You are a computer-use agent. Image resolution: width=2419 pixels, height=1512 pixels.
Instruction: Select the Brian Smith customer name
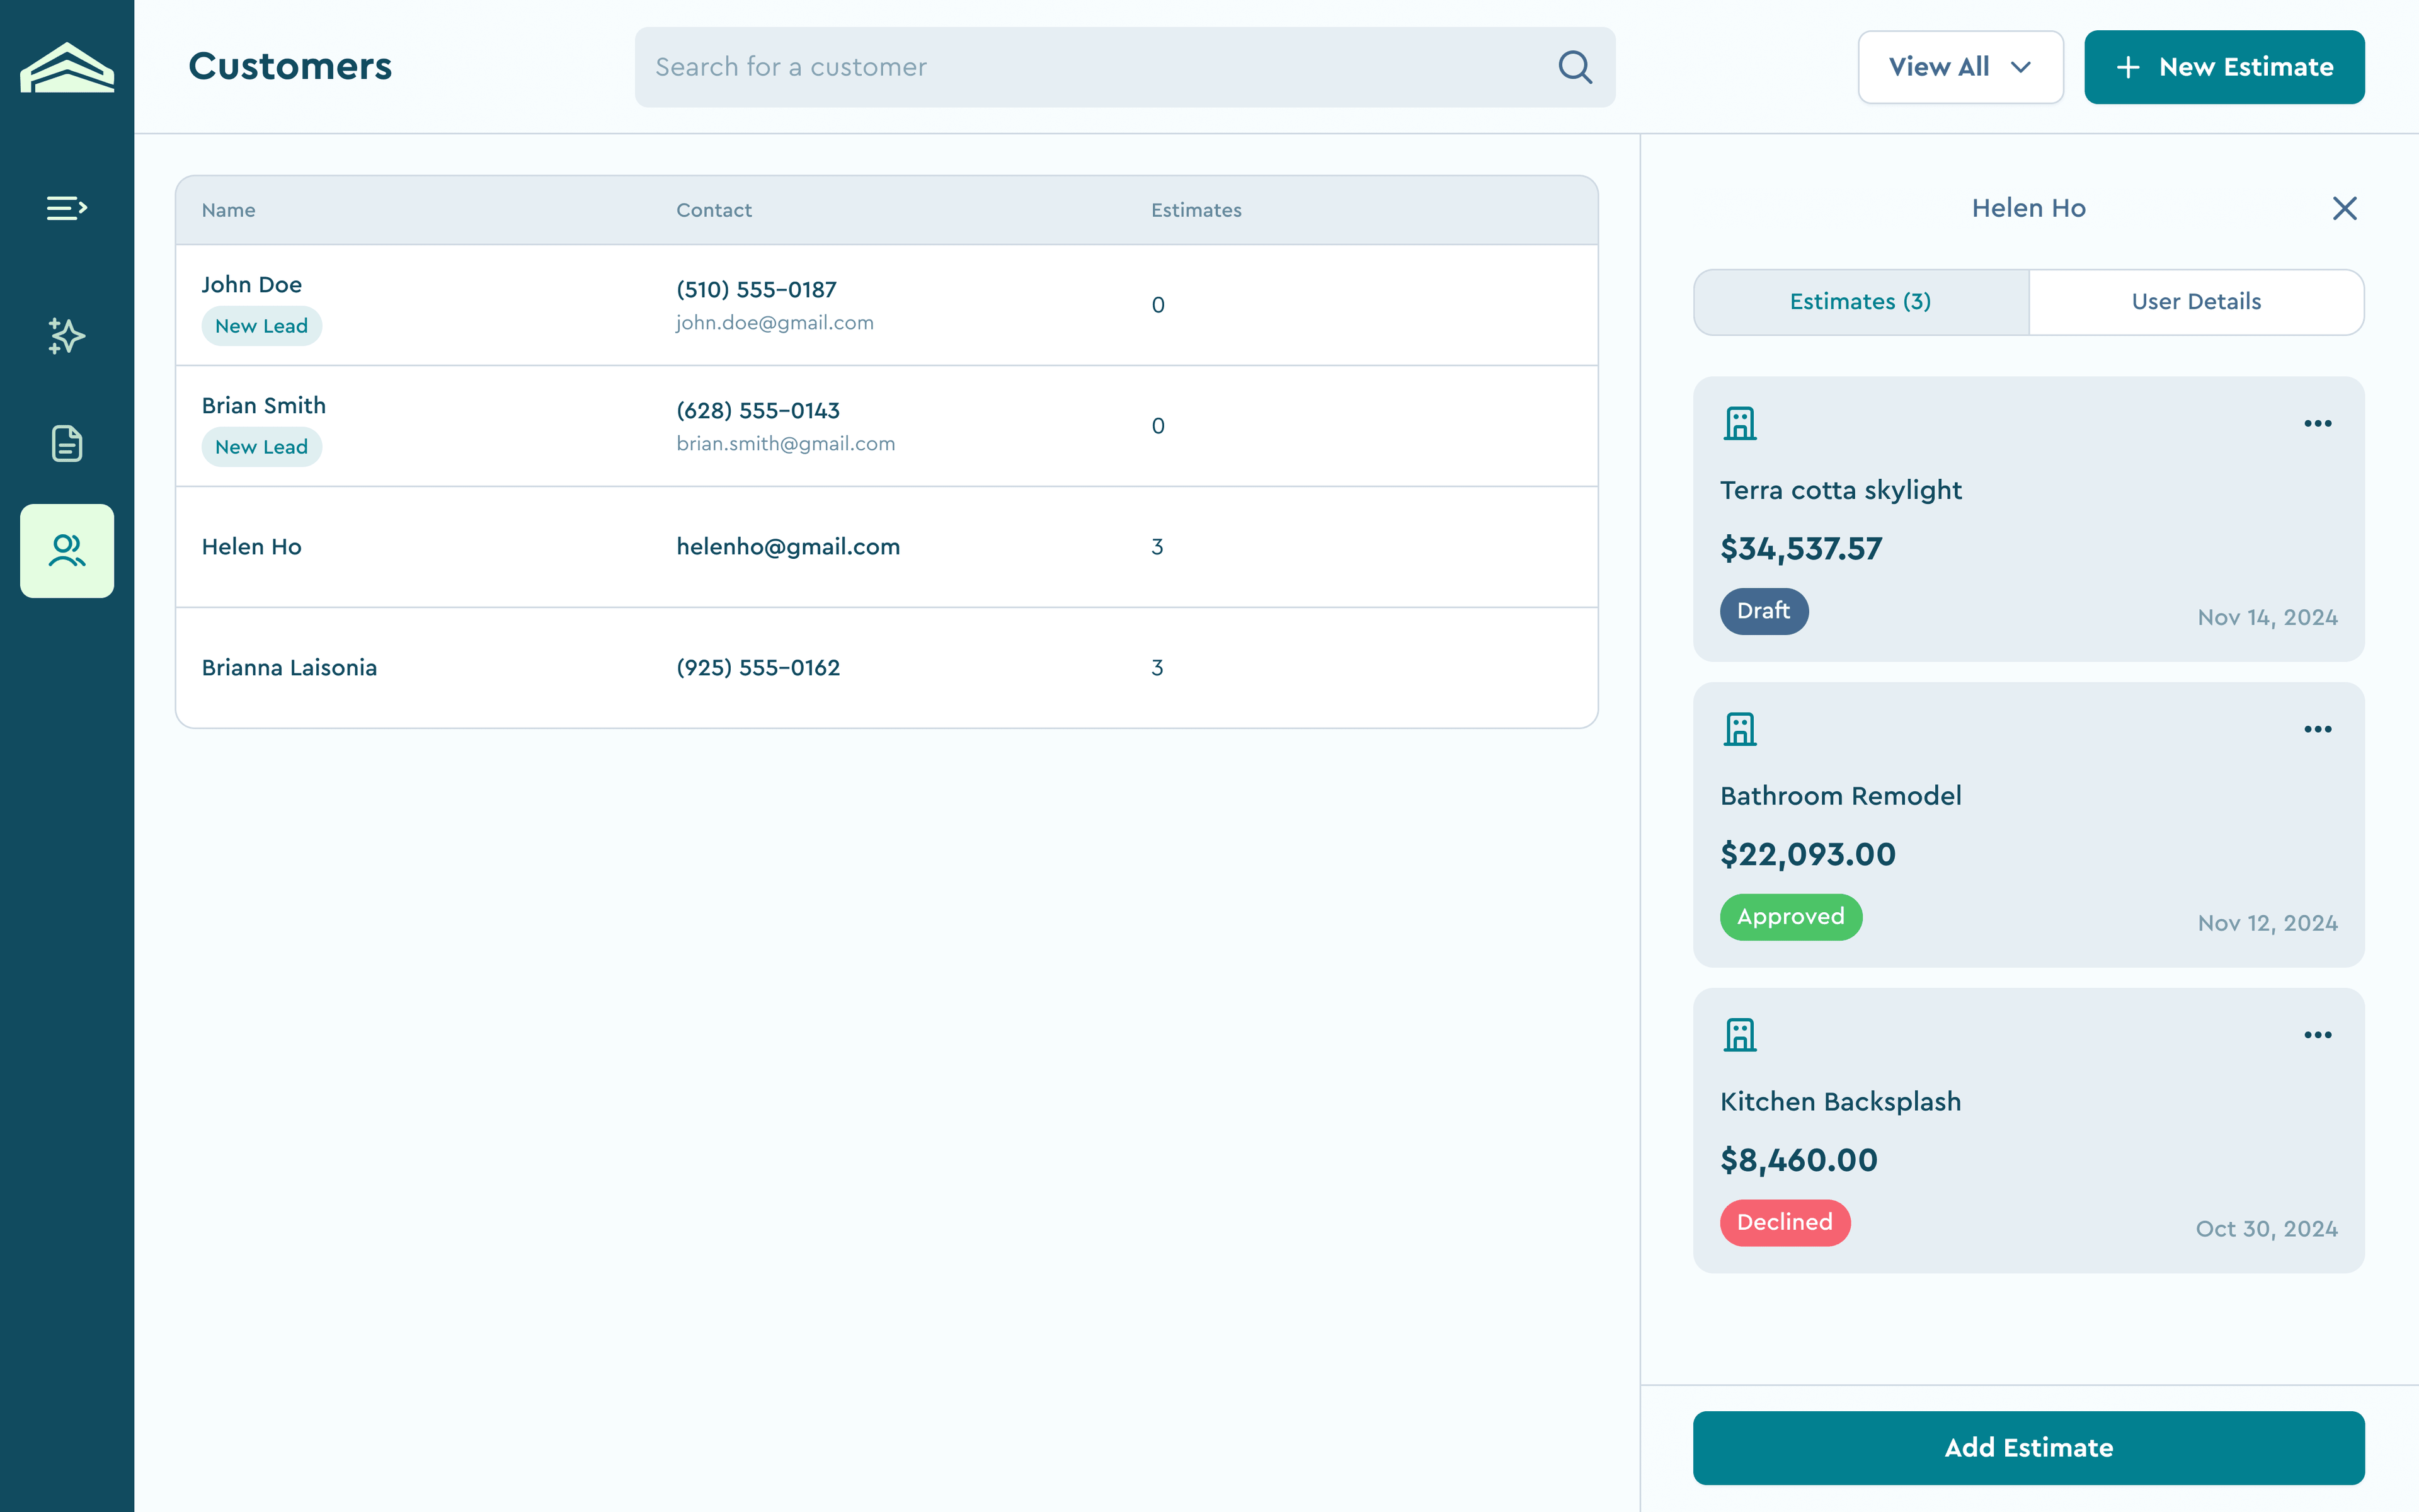pos(264,406)
